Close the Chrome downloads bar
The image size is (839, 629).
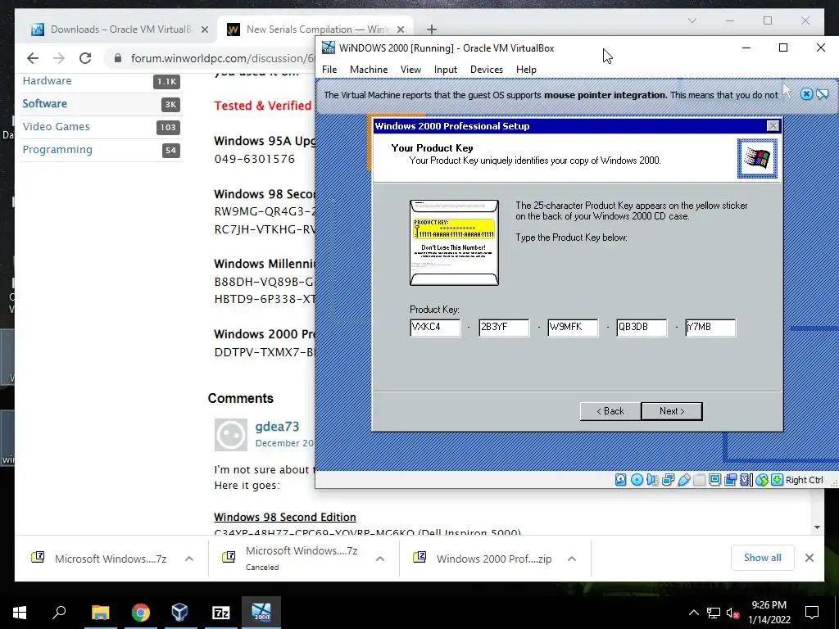point(810,558)
